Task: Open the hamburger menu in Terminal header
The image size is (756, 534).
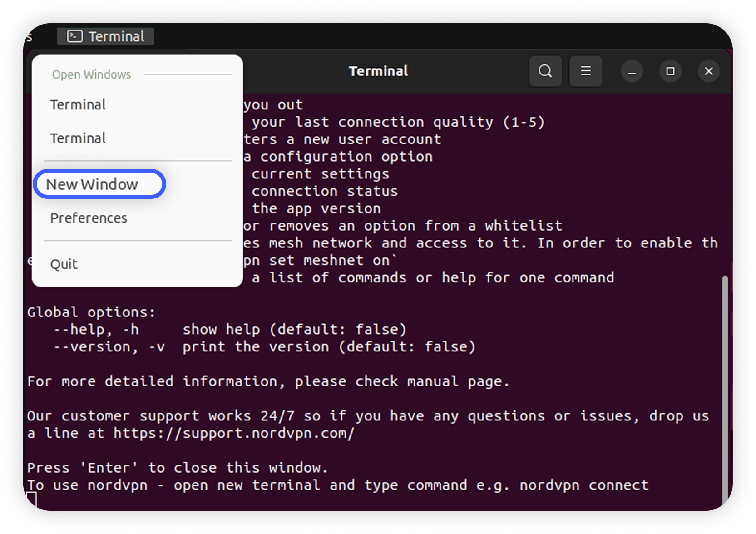Action: click(x=586, y=71)
